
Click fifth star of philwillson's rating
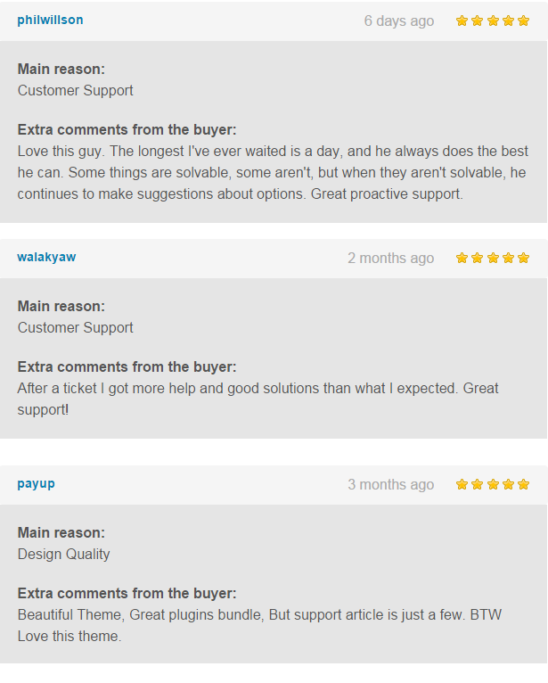point(523,21)
